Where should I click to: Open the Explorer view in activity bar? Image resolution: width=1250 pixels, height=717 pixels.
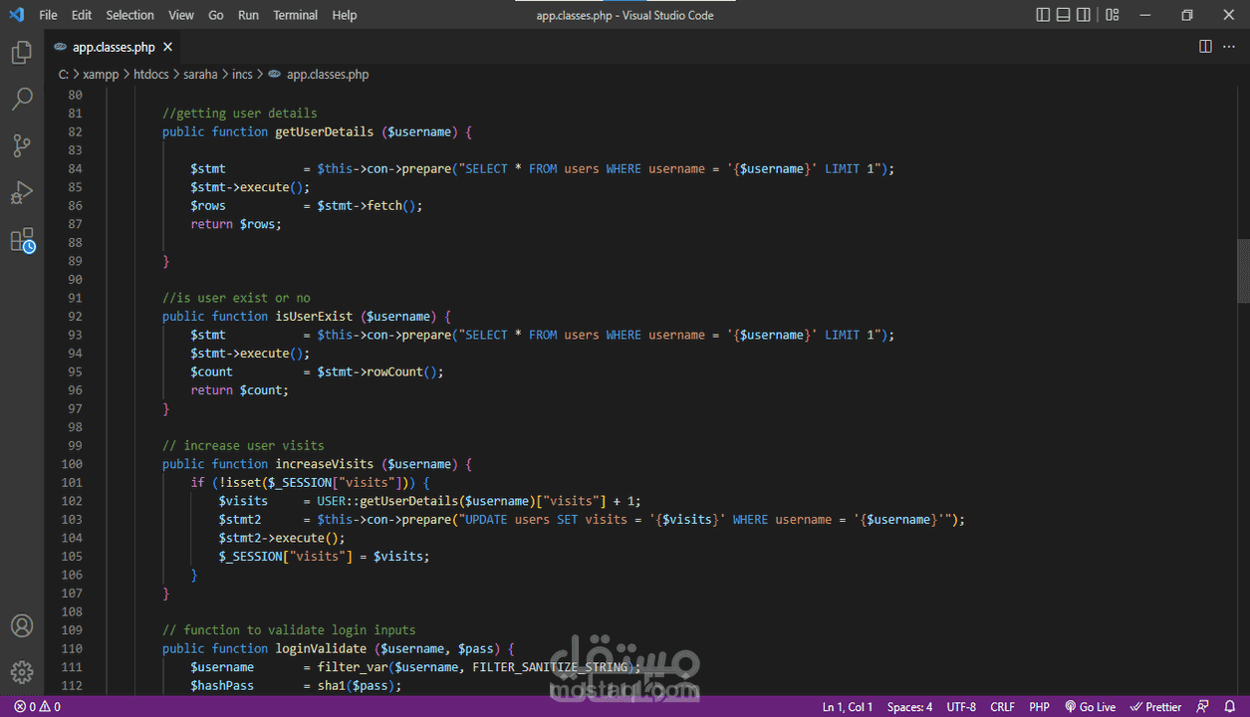click(x=22, y=53)
